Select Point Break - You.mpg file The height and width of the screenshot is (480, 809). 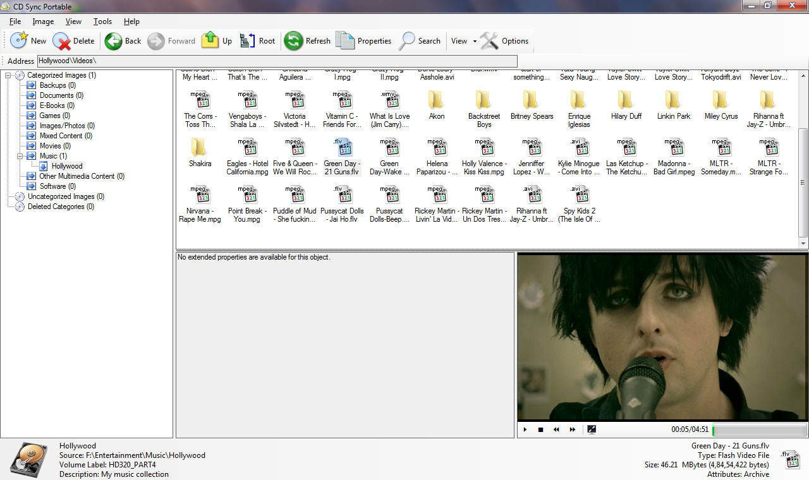(247, 203)
